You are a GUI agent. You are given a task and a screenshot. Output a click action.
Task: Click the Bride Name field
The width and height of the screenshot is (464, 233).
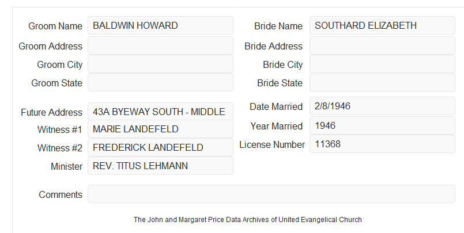coord(382,25)
